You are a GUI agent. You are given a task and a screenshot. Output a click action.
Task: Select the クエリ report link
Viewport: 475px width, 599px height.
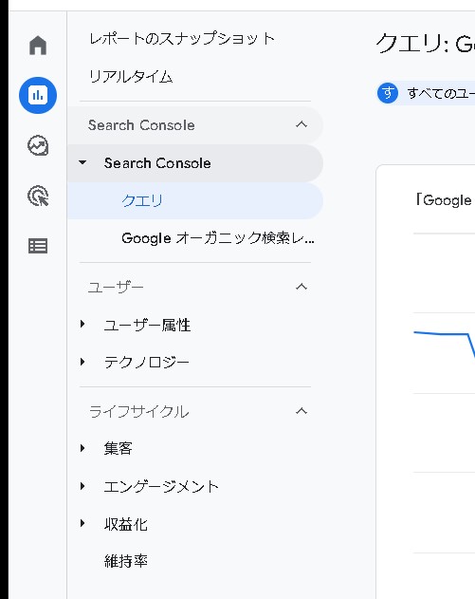(142, 200)
